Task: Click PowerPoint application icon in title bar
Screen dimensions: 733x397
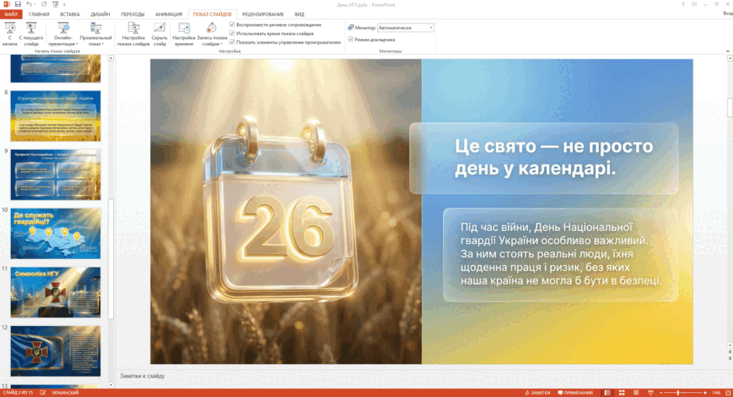Action: [x=6, y=4]
